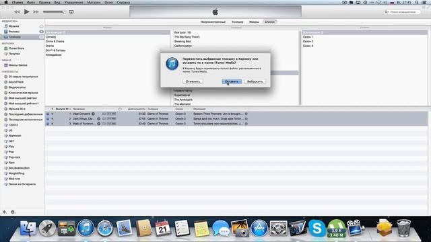This screenshot has height=242, width=431.
Task: Click Отменить in the dialog
Action: pyautogui.click(x=193, y=81)
